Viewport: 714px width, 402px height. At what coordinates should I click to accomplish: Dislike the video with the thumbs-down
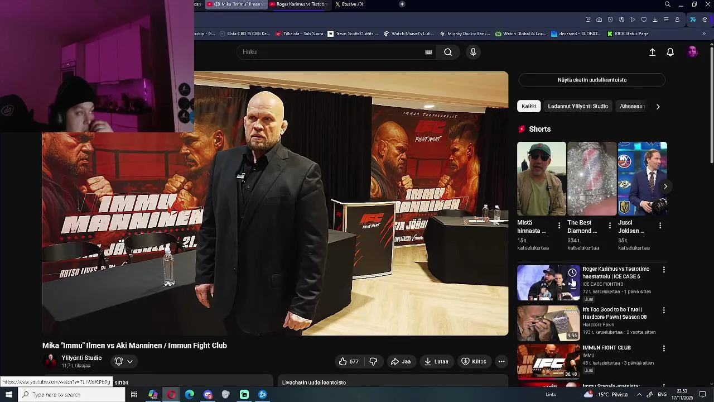(x=373, y=361)
